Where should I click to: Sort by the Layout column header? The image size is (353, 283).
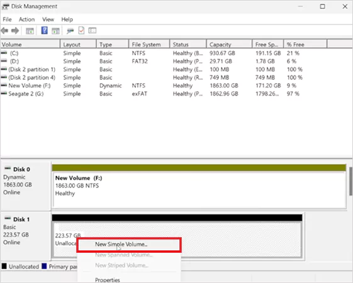[79, 45]
